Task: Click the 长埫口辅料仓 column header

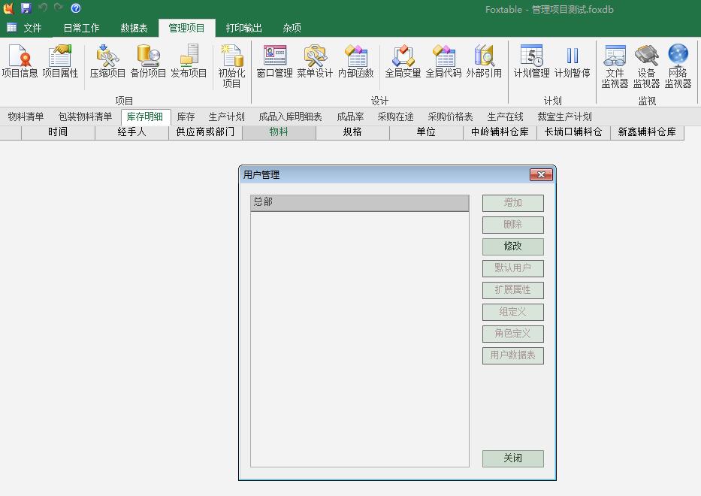Action: (573, 132)
